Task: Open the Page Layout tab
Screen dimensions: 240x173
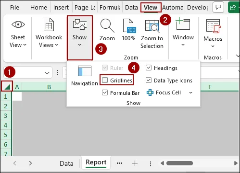Action: click(x=85, y=7)
